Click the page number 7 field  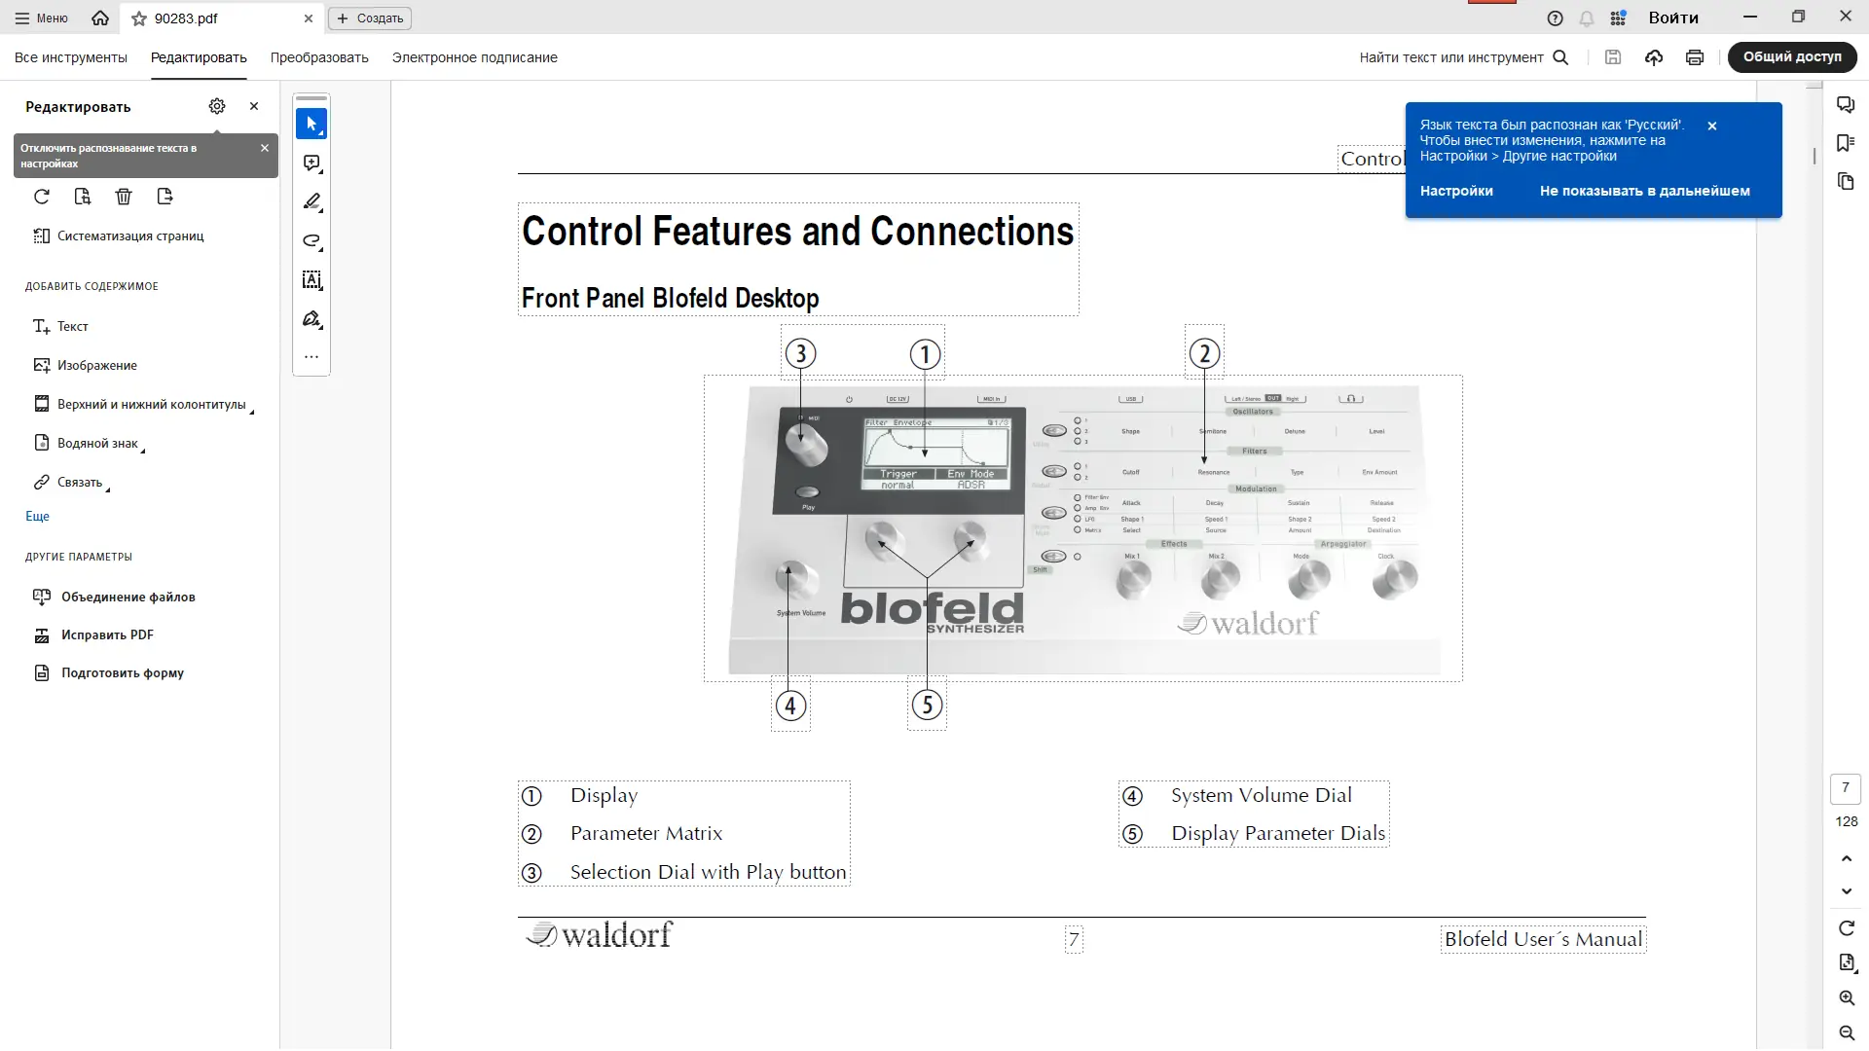[x=1846, y=788]
